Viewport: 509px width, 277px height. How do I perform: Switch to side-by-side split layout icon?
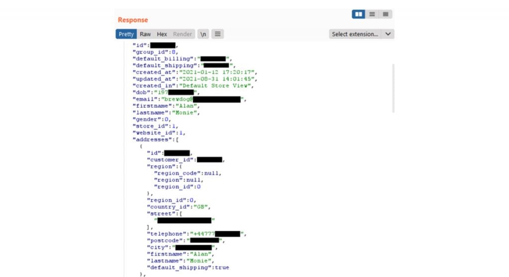[358, 14]
